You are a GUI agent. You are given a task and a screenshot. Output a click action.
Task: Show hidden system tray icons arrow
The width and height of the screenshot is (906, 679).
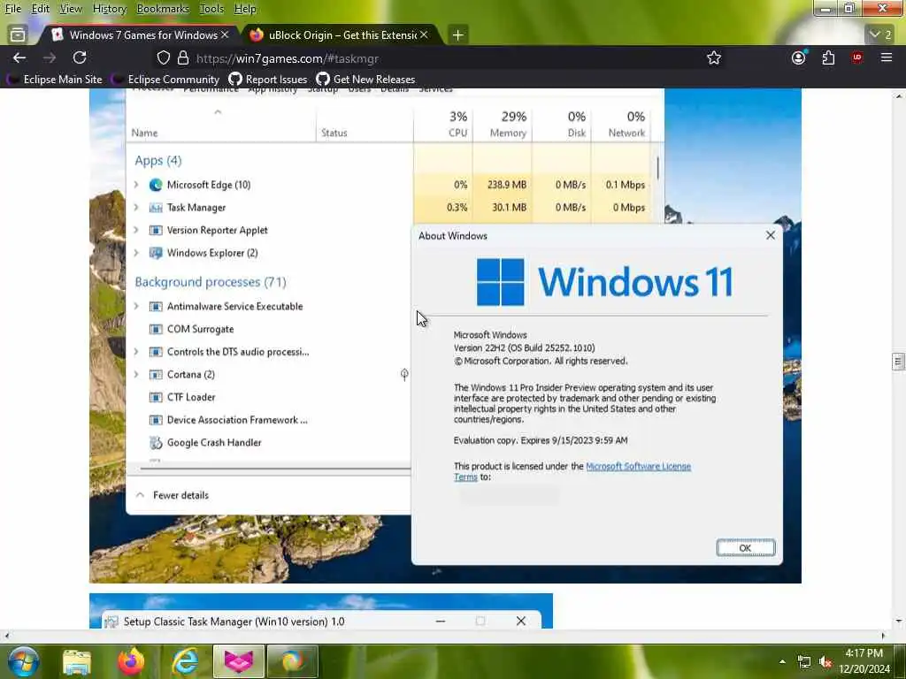[x=782, y=661]
